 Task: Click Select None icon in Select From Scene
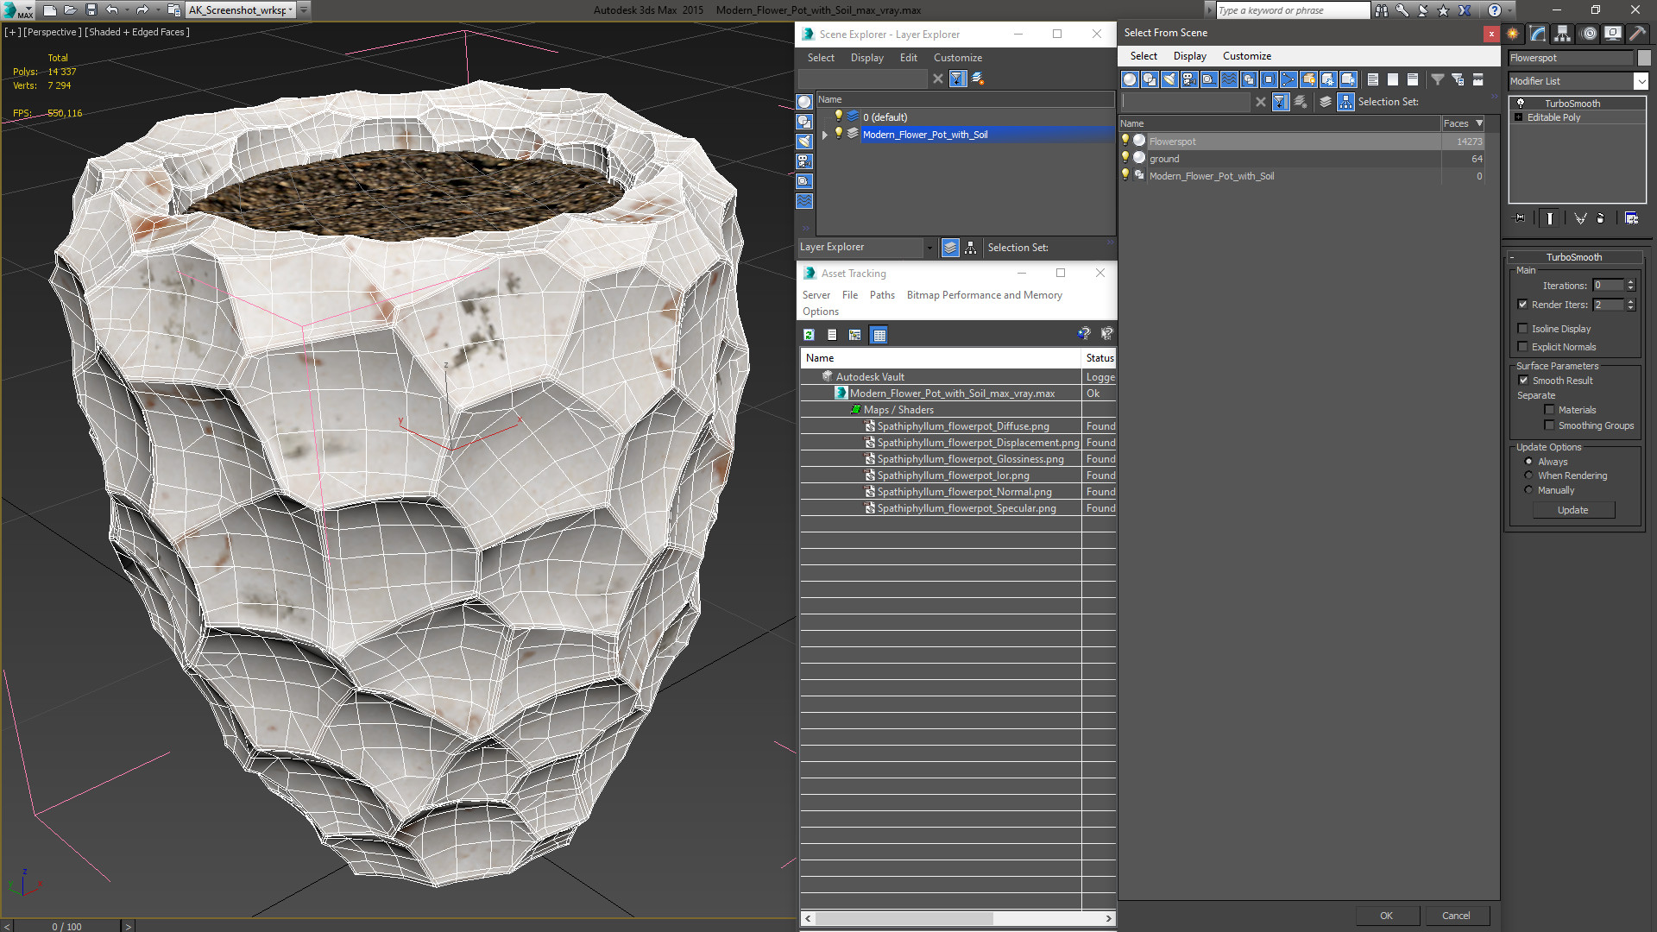coord(1393,79)
